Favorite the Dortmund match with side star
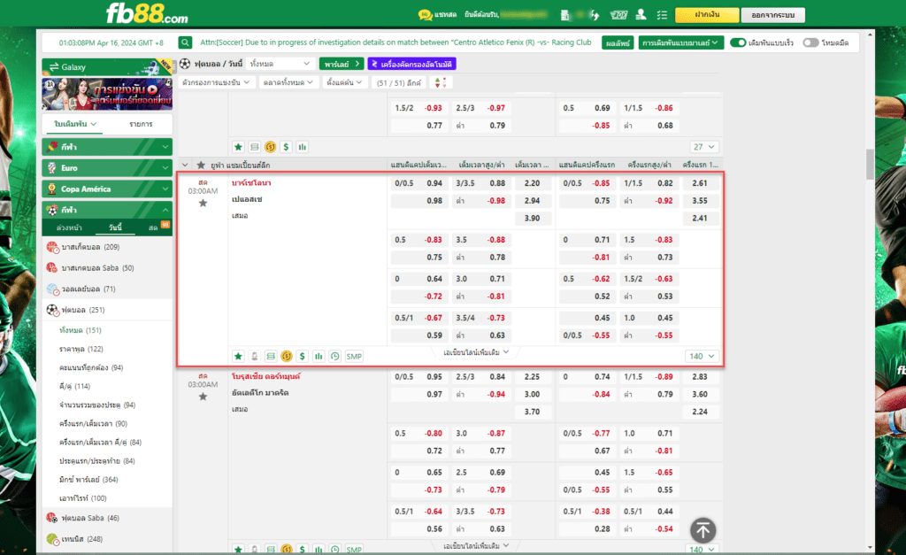The image size is (906, 555). click(203, 397)
